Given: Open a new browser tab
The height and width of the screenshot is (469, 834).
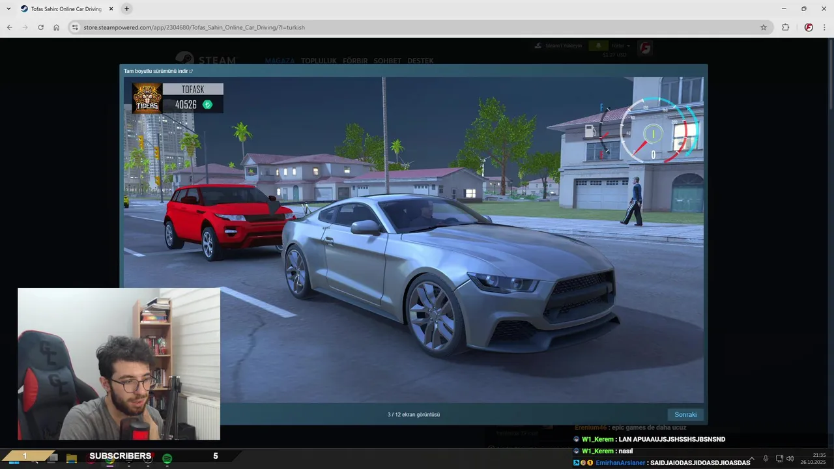Looking at the screenshot, I should 126,8.
